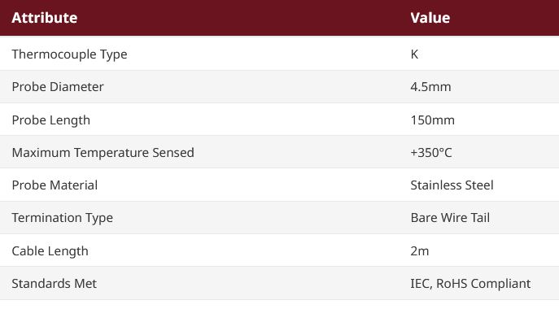Select the Probe Diameter attribute
The width and height of the screenshot is (559, 309).
click(x=58, y=87)
